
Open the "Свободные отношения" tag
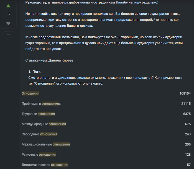pyautogui.click(x=40, y=134)
